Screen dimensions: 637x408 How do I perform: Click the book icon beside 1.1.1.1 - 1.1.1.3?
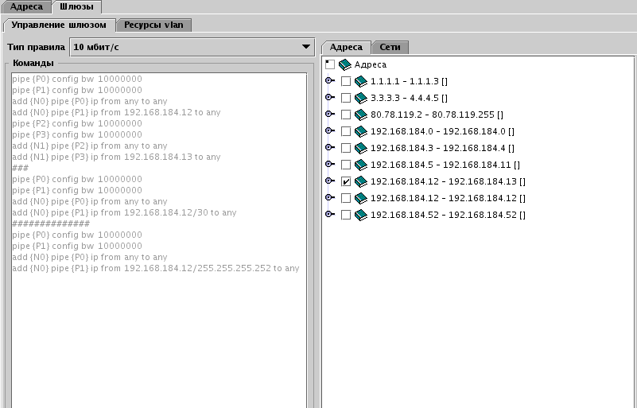click(x=361, y=81)
